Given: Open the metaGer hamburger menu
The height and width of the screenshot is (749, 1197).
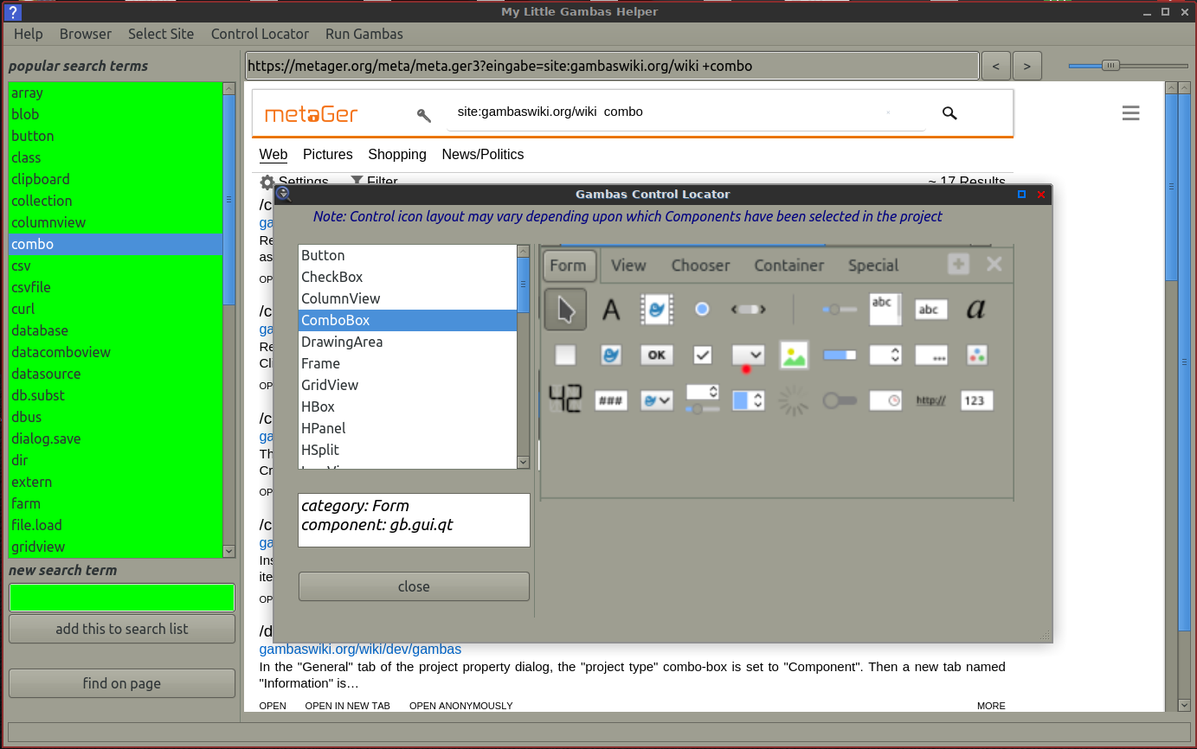Looking at the screenshot, I should (x=1130, y=113).
